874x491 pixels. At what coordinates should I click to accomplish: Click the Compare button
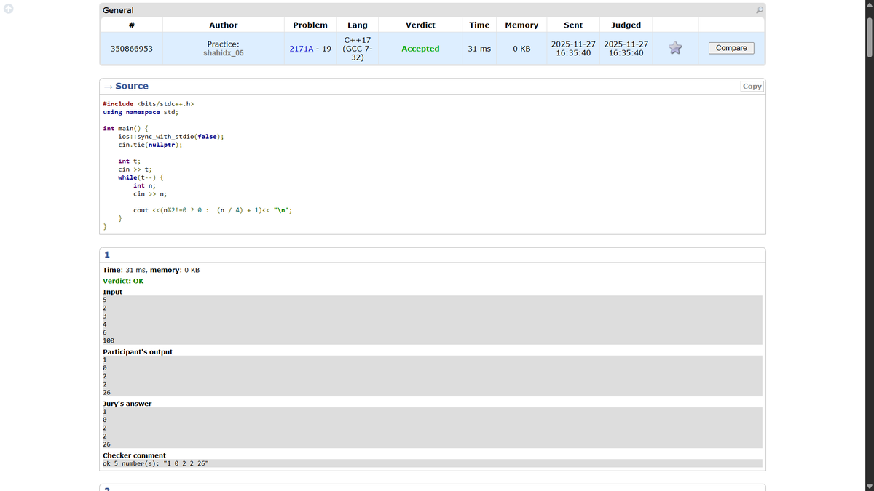click(731, 48)
